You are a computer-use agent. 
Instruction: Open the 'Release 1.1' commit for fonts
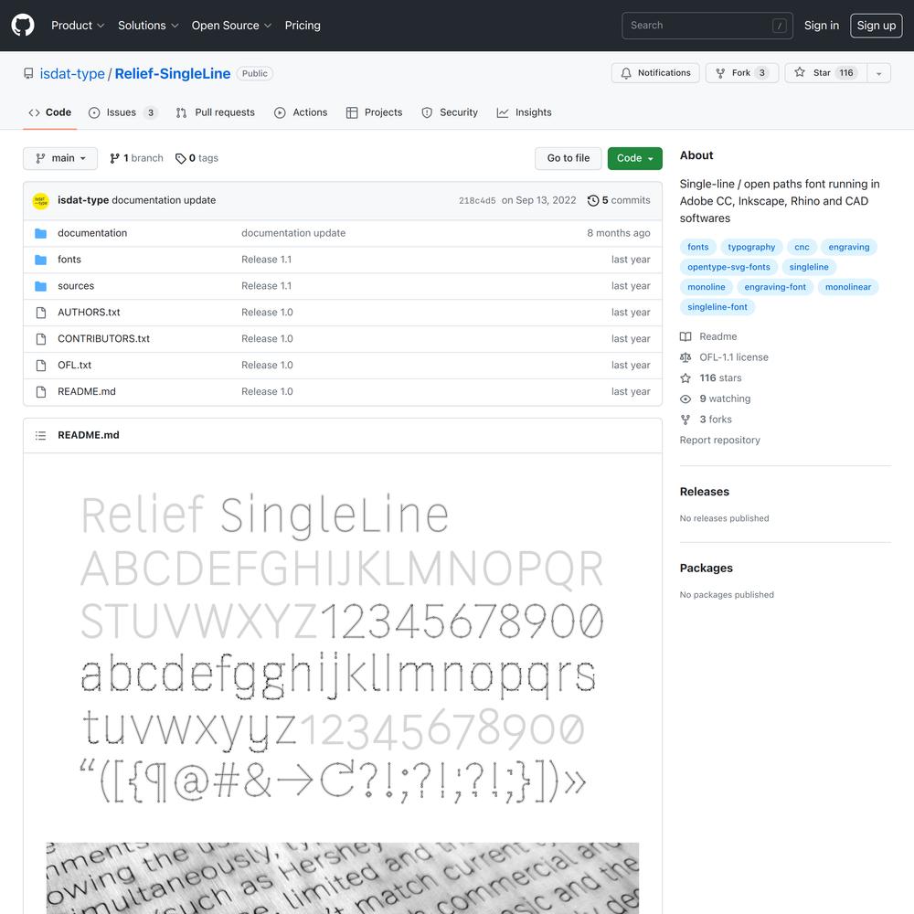click(266, 260)
